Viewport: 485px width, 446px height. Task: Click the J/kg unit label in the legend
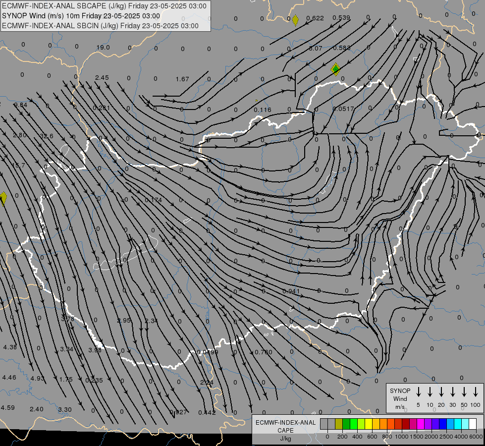[285, 439]
